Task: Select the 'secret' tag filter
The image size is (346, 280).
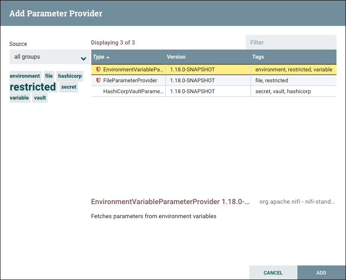Action: click(69, 87)
